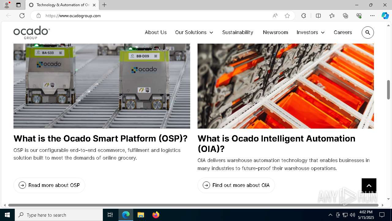View site information lock icon
392x221 pixels.
pyautogui.click(x=39, y=16)
